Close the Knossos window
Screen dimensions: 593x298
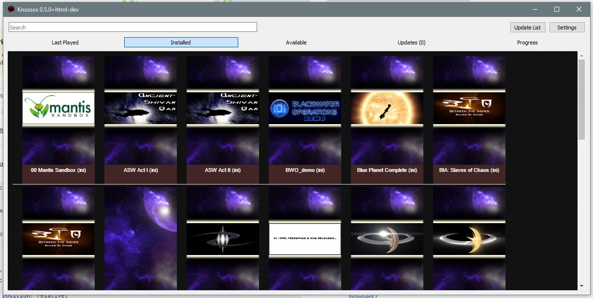tap(579, 9)
